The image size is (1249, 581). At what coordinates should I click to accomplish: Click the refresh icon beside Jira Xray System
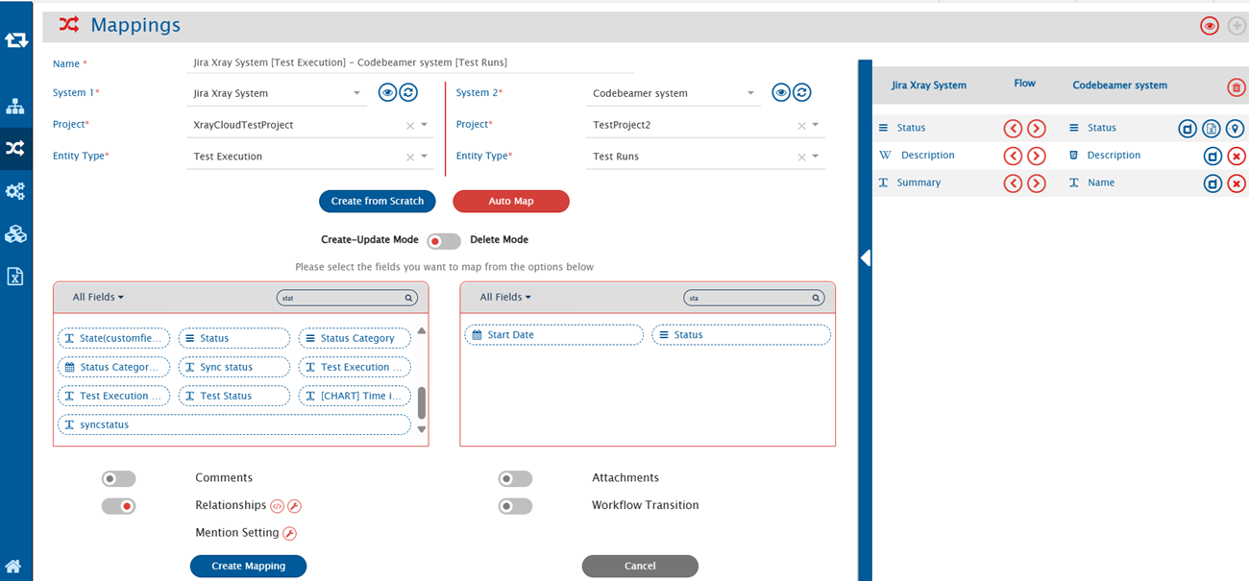408,92
